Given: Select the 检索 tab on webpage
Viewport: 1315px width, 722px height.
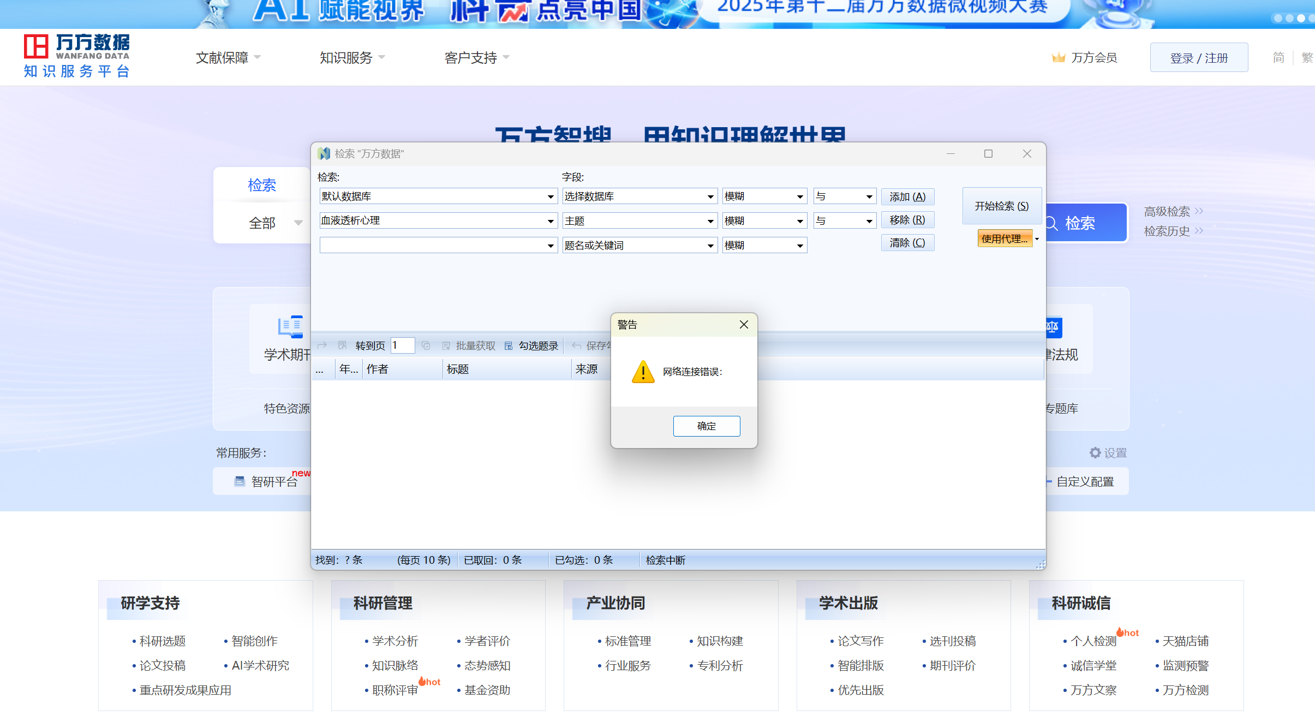Looking at the screenshot, I should [x=262, y=185].
